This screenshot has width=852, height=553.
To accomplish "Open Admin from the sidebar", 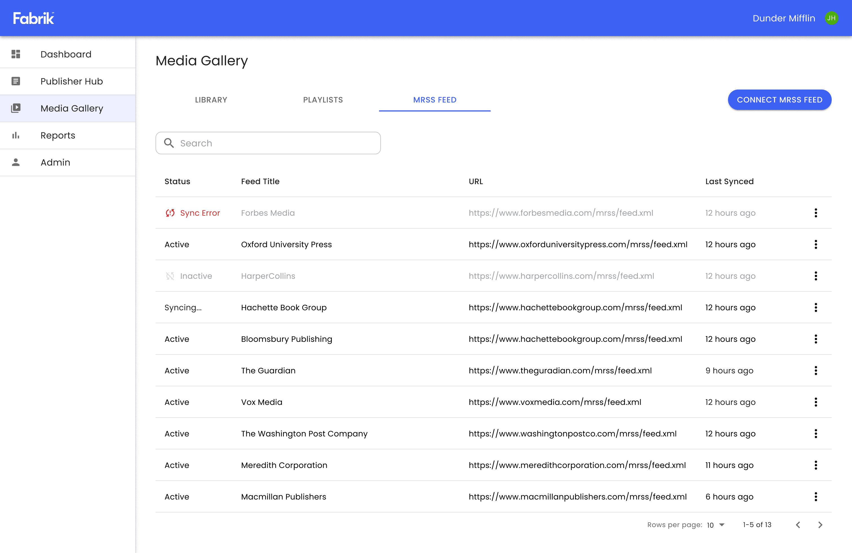I will coord(68,162).
